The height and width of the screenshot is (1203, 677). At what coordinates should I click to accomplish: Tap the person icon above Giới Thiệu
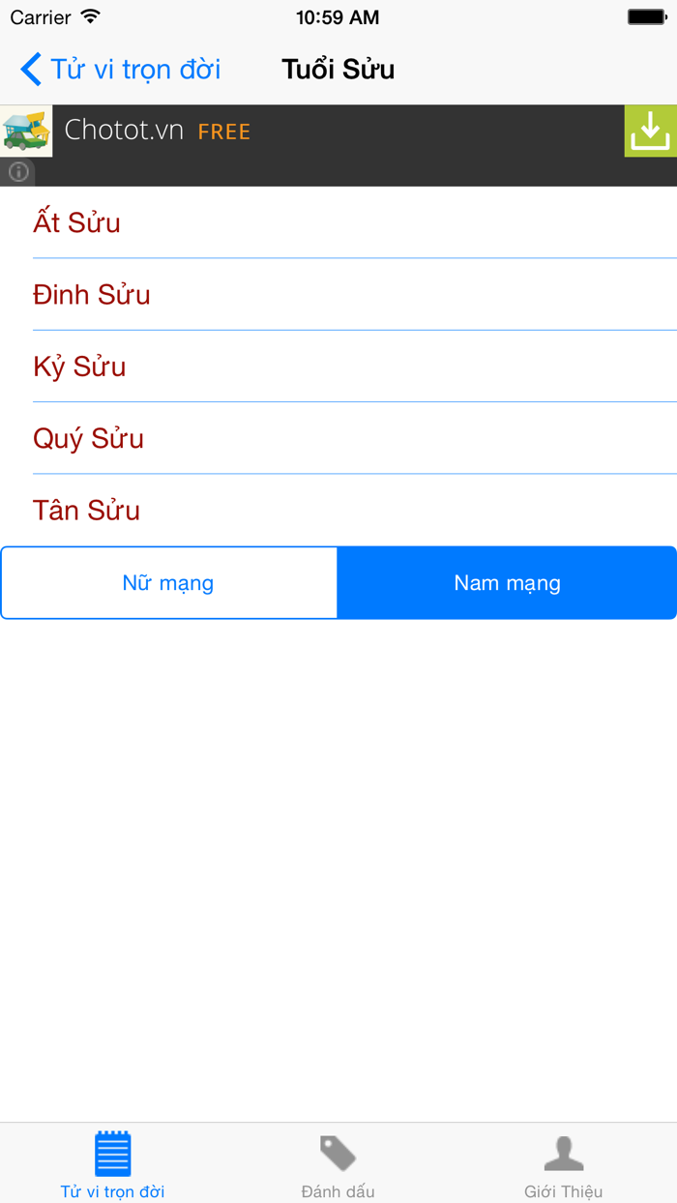point(564,1153)
